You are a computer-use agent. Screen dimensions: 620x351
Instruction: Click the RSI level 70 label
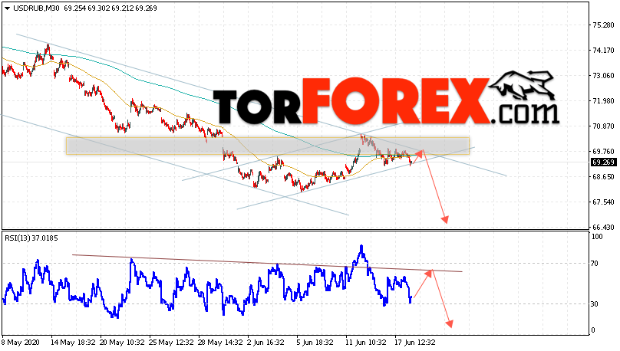[x=596, y=264]
